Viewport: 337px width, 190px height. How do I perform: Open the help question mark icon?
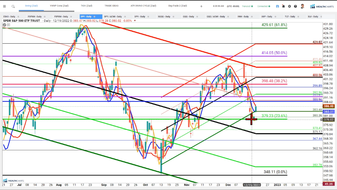click(x=295, y=6)
